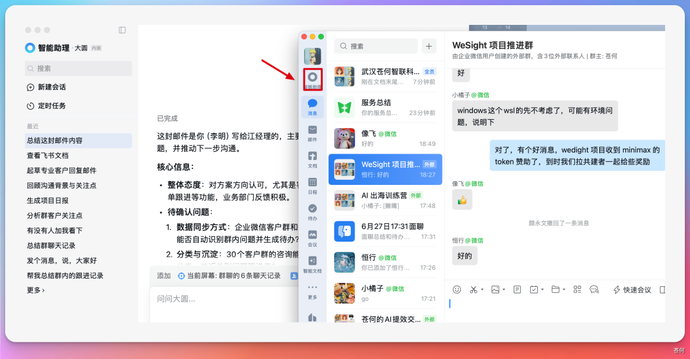Start a 快速会议 quick meeting
This screenshot has height=359, width=690.
pyautogui.click(x=632, y=289)
